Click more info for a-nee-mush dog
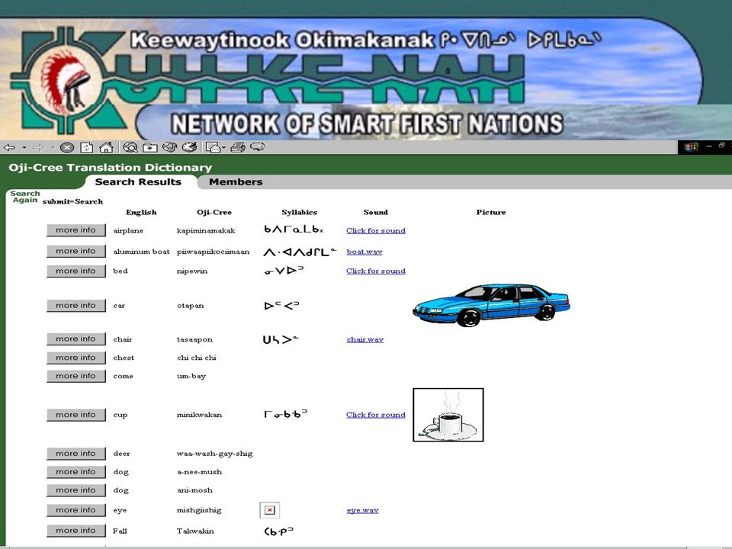Image resolution: width=732 pixels, height=549 pixels. click(x=75, y=472)
